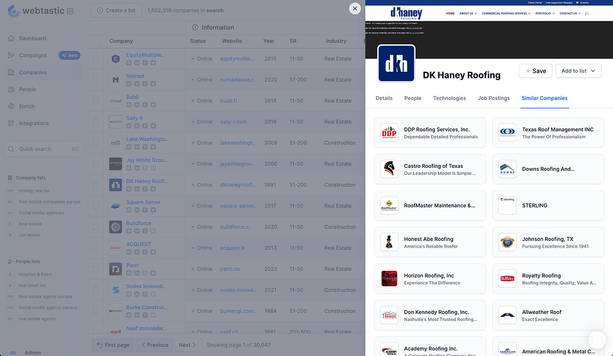Click the Campaigns paper plane icon
Screen dimensions: 613x356
(x=11, y=55)
